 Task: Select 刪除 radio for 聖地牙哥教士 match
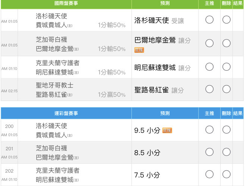[226, 89]
